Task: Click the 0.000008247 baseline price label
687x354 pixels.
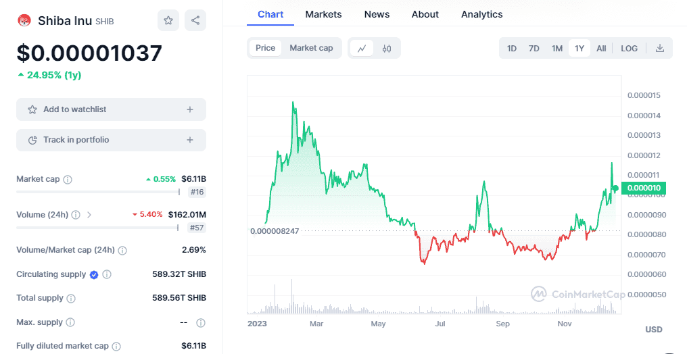Action: tap(275, 231)
